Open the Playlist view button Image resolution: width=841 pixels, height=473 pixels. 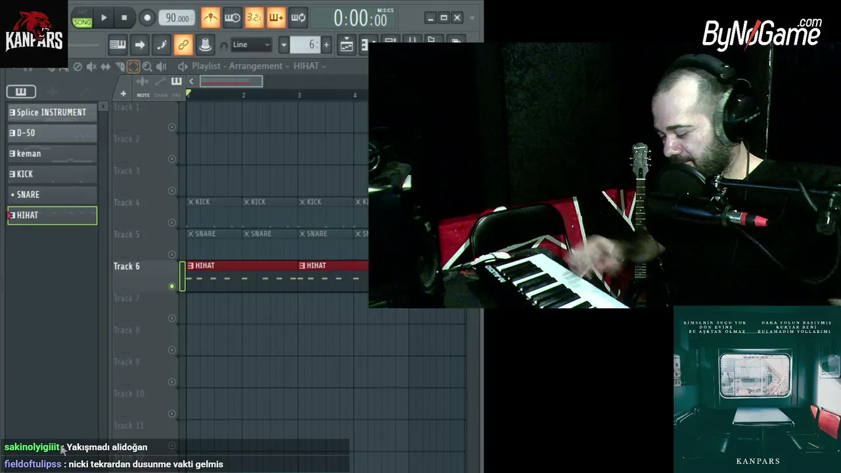[346, 45]
